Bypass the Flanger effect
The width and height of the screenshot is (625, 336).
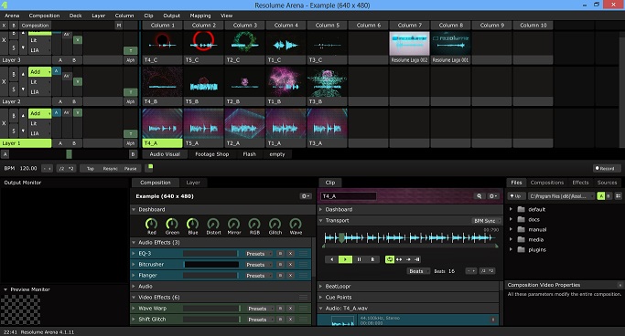[x=280, y=276]
